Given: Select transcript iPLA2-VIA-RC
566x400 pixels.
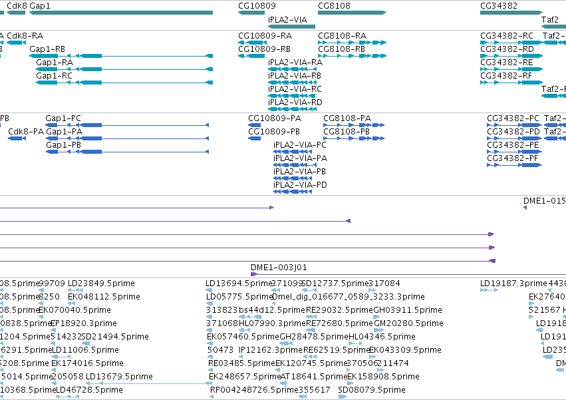Looking at the screenshot, I should click(x=292, y=96).
